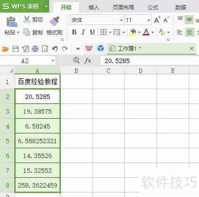The image size is (199, 197).
Task: Open file with the folder icon
Action: point(6,49)
